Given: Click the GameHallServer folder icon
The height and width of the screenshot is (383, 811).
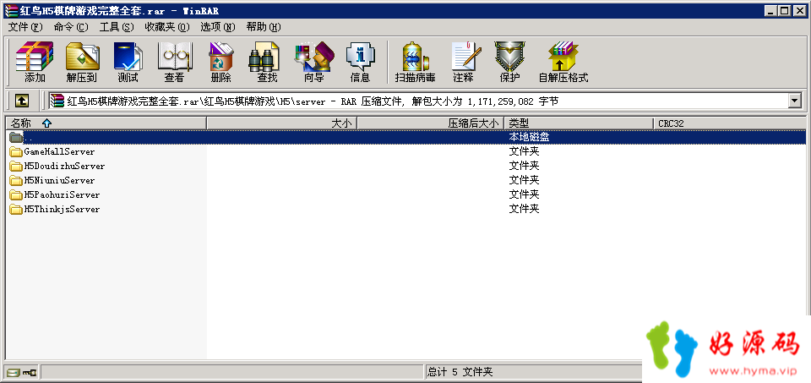Looking at the screenshot, I should (x=16, y=151).
